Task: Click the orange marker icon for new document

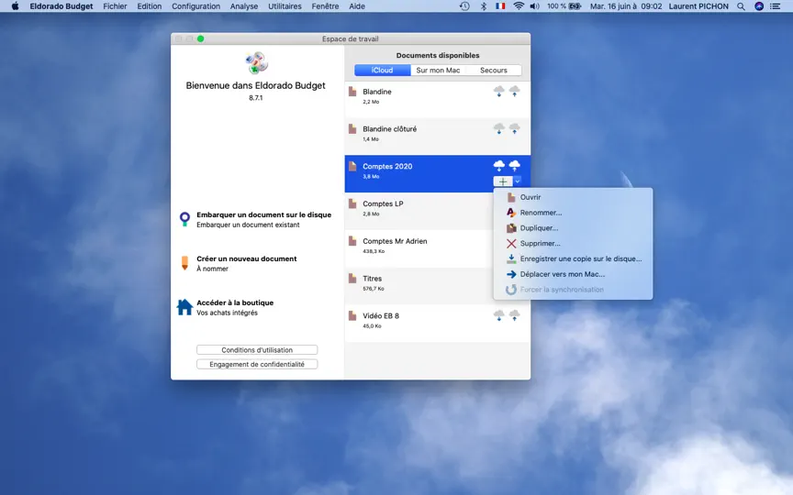Action: click(x=184, y=263)
